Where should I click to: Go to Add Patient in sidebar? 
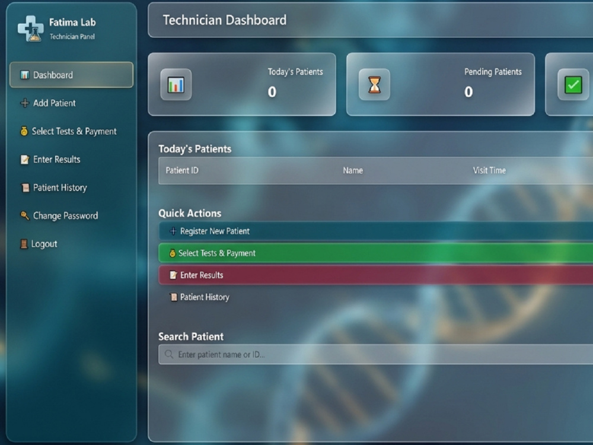tap(72, 103)
